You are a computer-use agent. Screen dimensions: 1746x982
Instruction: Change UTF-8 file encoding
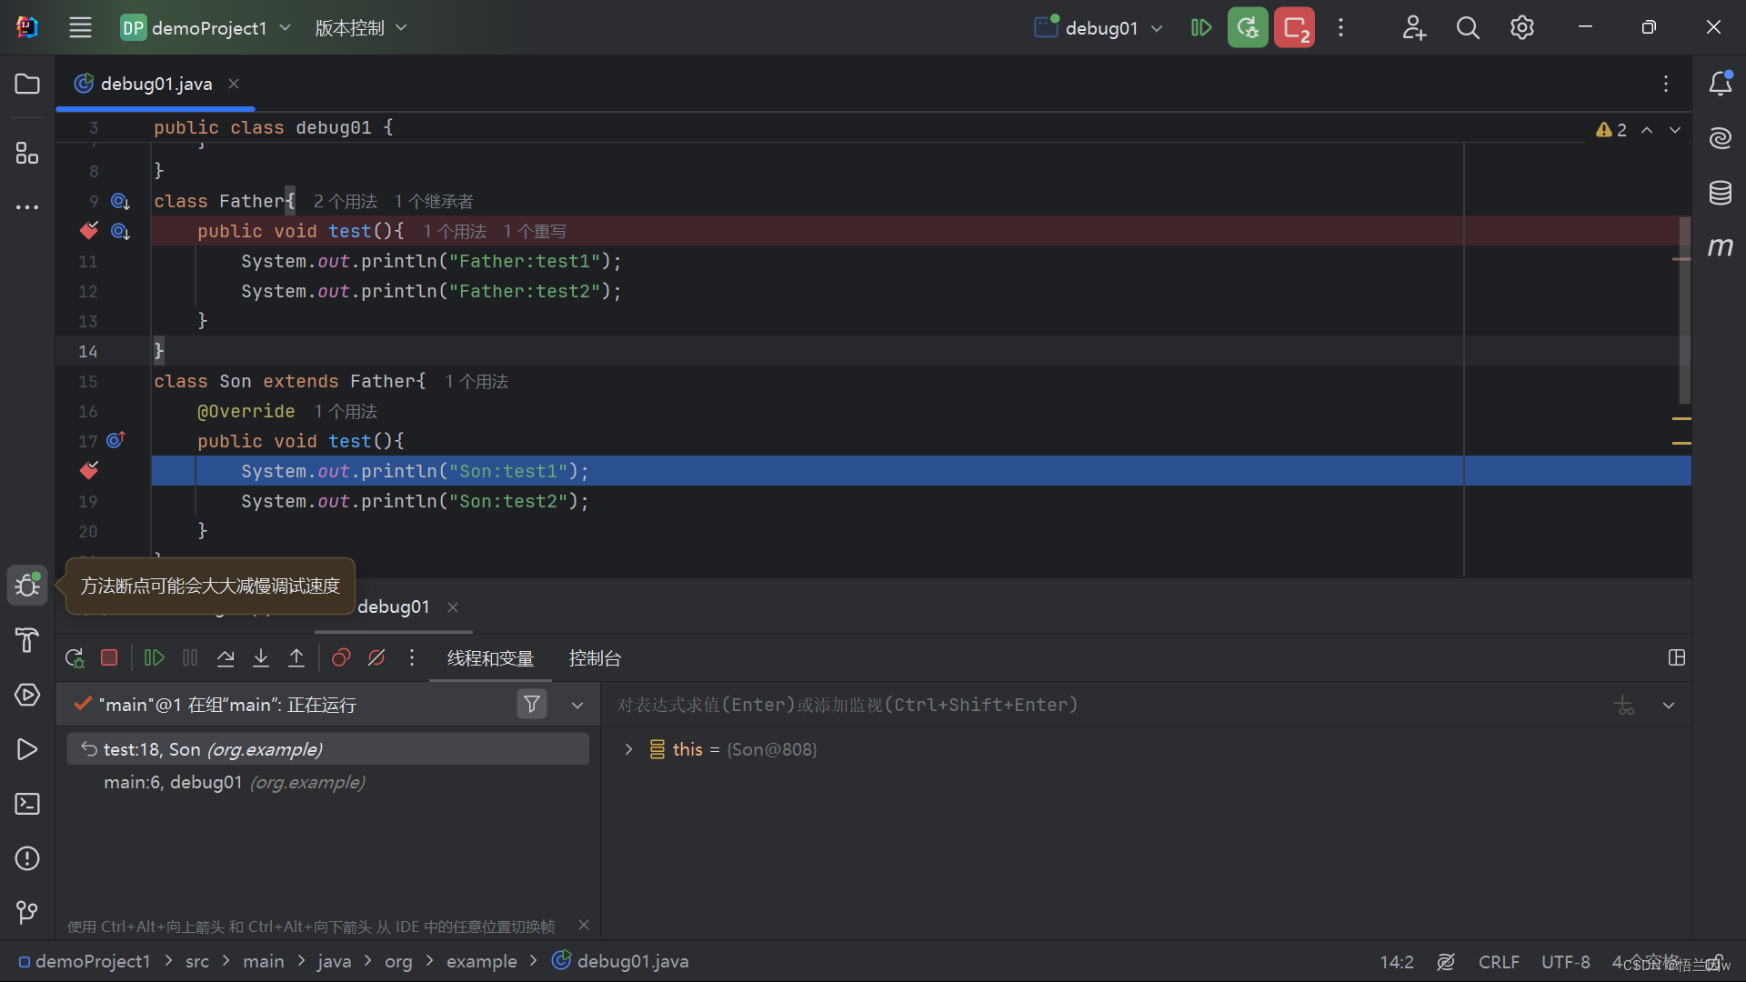point(1565,962)
